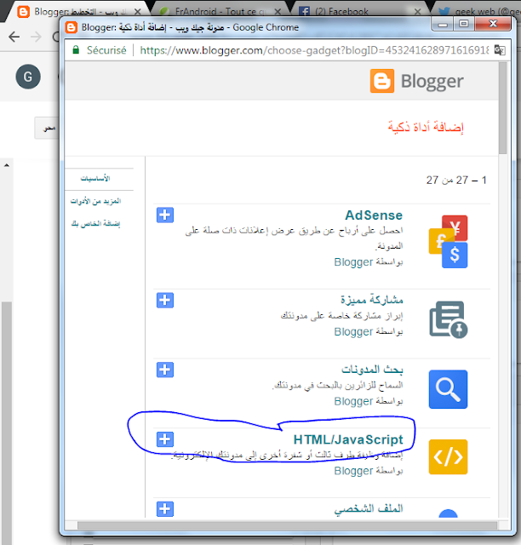Click the blue magnifier search gadget icon
The height and width of the screenshot is (545, 521).
coord(448,389)
